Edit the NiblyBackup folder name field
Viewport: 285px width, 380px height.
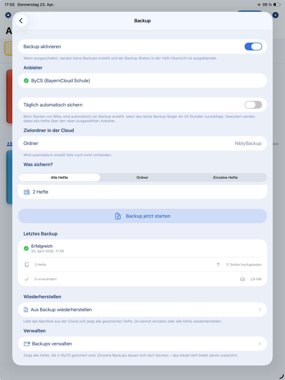click(248, 143)
